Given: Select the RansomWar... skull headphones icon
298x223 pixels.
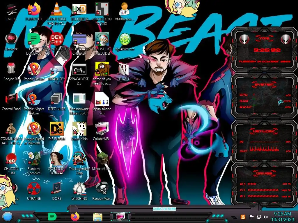Looking at the screenshot, I should click(x=102, y=188).
